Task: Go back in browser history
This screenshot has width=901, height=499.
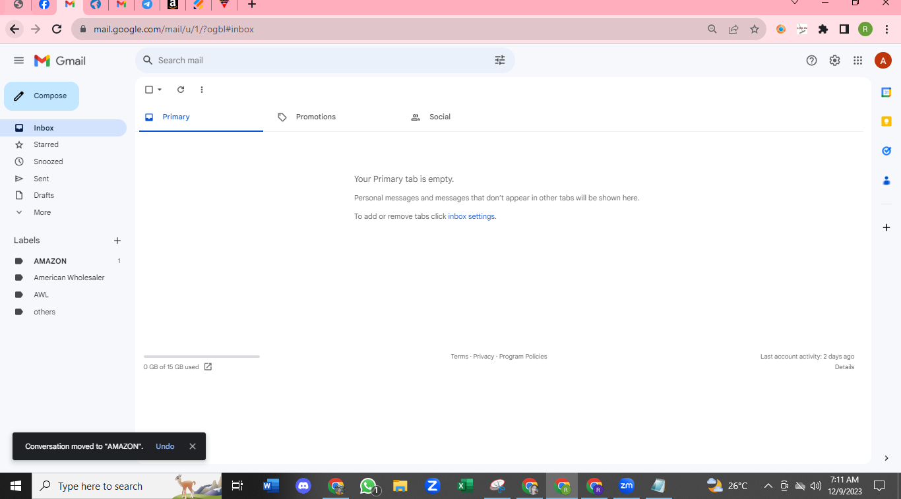Action: point(15,29)
